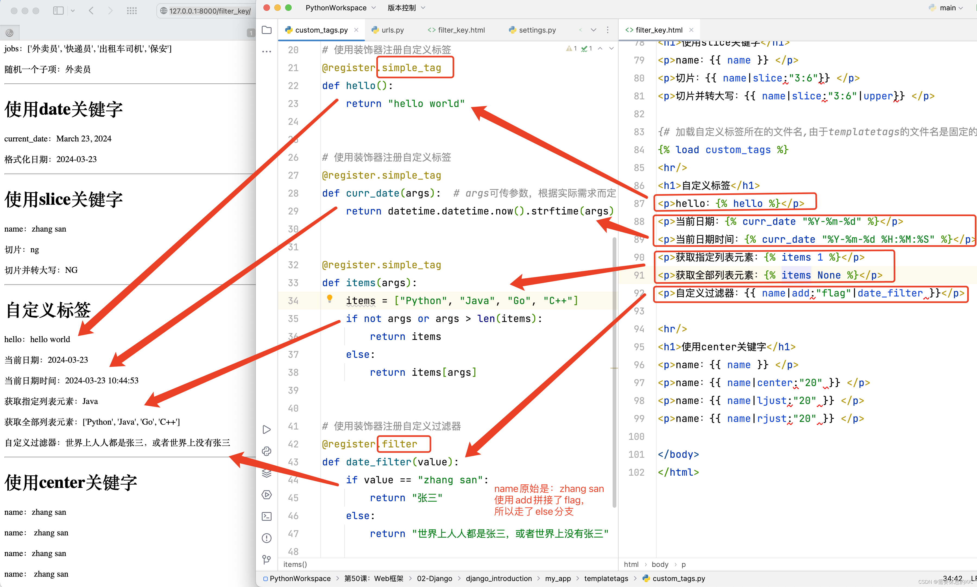
Task: Click line number 34 in left gutter
Action: click(293, 301)
